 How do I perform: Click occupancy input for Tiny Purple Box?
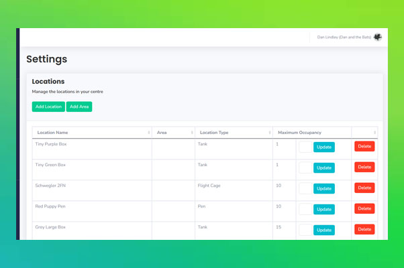(305, 147)
